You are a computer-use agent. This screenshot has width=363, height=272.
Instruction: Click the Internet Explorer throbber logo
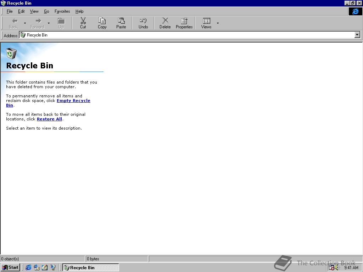point(355,11)
